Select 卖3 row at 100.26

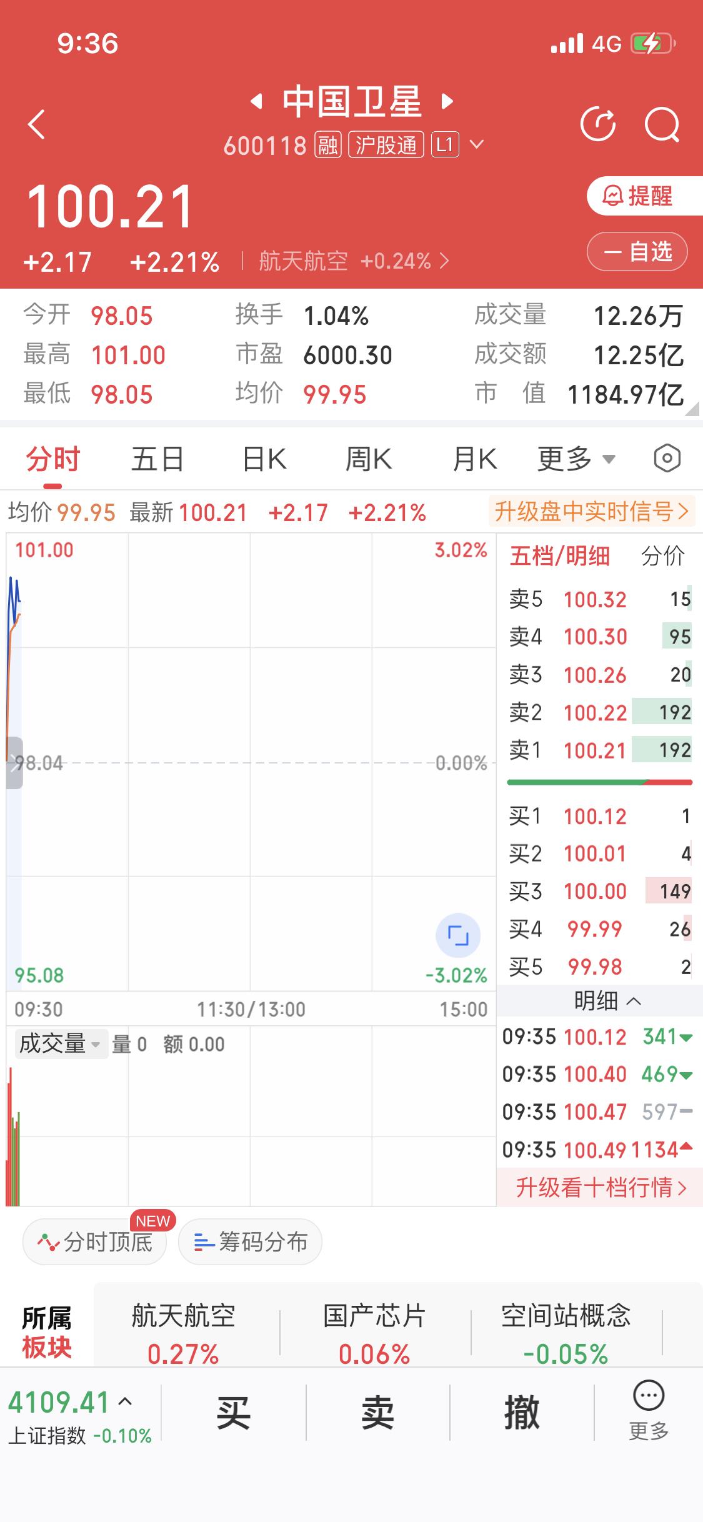600,675
